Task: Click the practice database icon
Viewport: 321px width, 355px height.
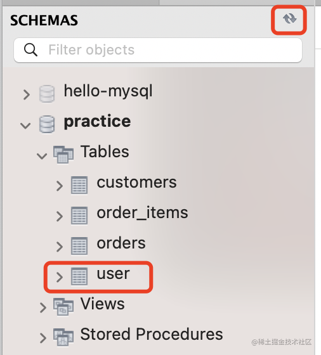Action: click(x=47, y=124)
